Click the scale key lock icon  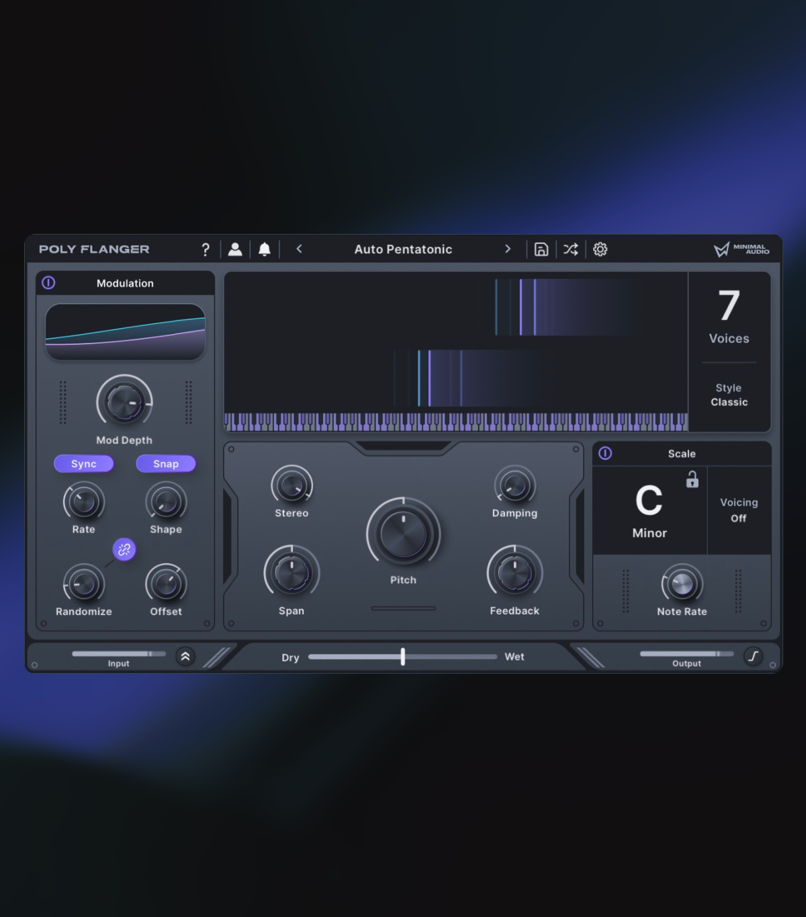(692, 479)
